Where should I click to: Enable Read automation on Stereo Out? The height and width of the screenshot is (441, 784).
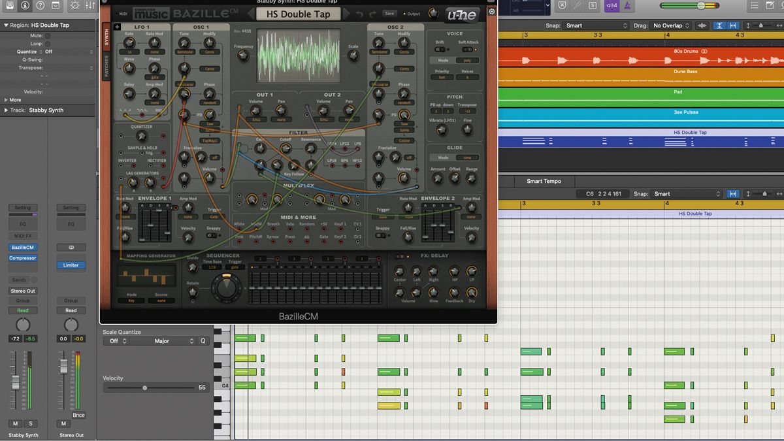click(x=71, y=310)
